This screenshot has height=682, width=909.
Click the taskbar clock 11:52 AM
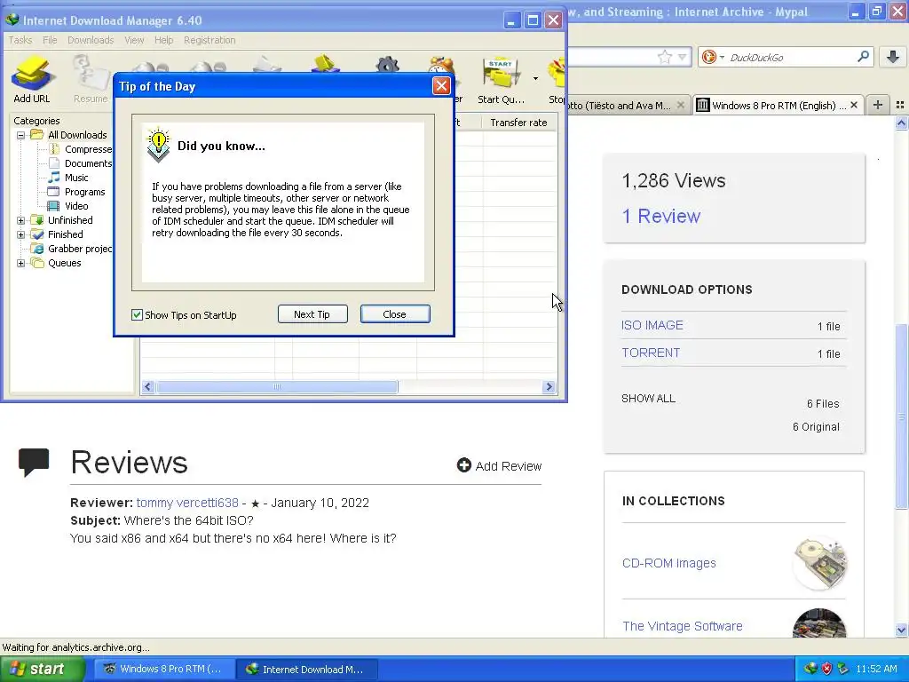876,669
